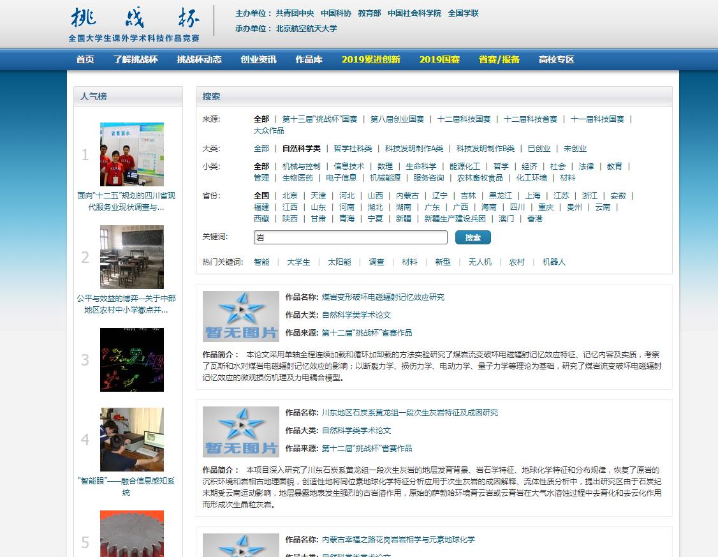Click hot keyword 无人机
This screenshot has height=557, width=718.
(480, 262)
